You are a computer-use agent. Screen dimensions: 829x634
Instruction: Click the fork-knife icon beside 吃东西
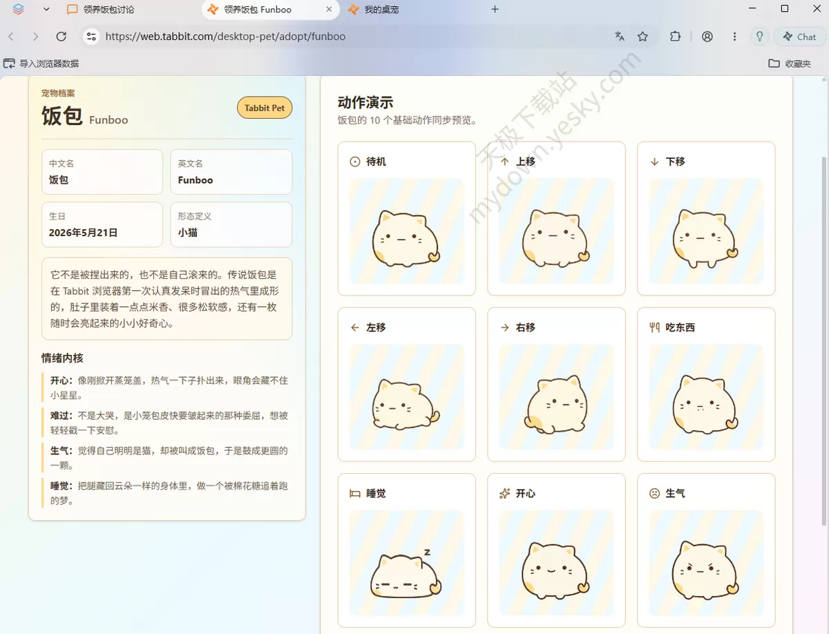click(654, 327)
